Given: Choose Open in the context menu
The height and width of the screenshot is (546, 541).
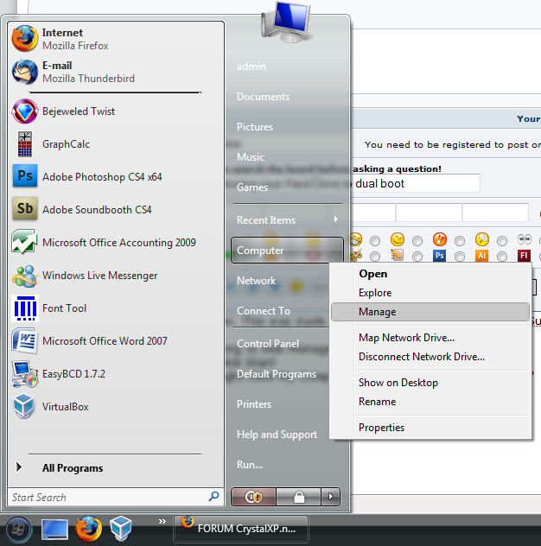Looking at the screenshot, I should click(430, 274).
